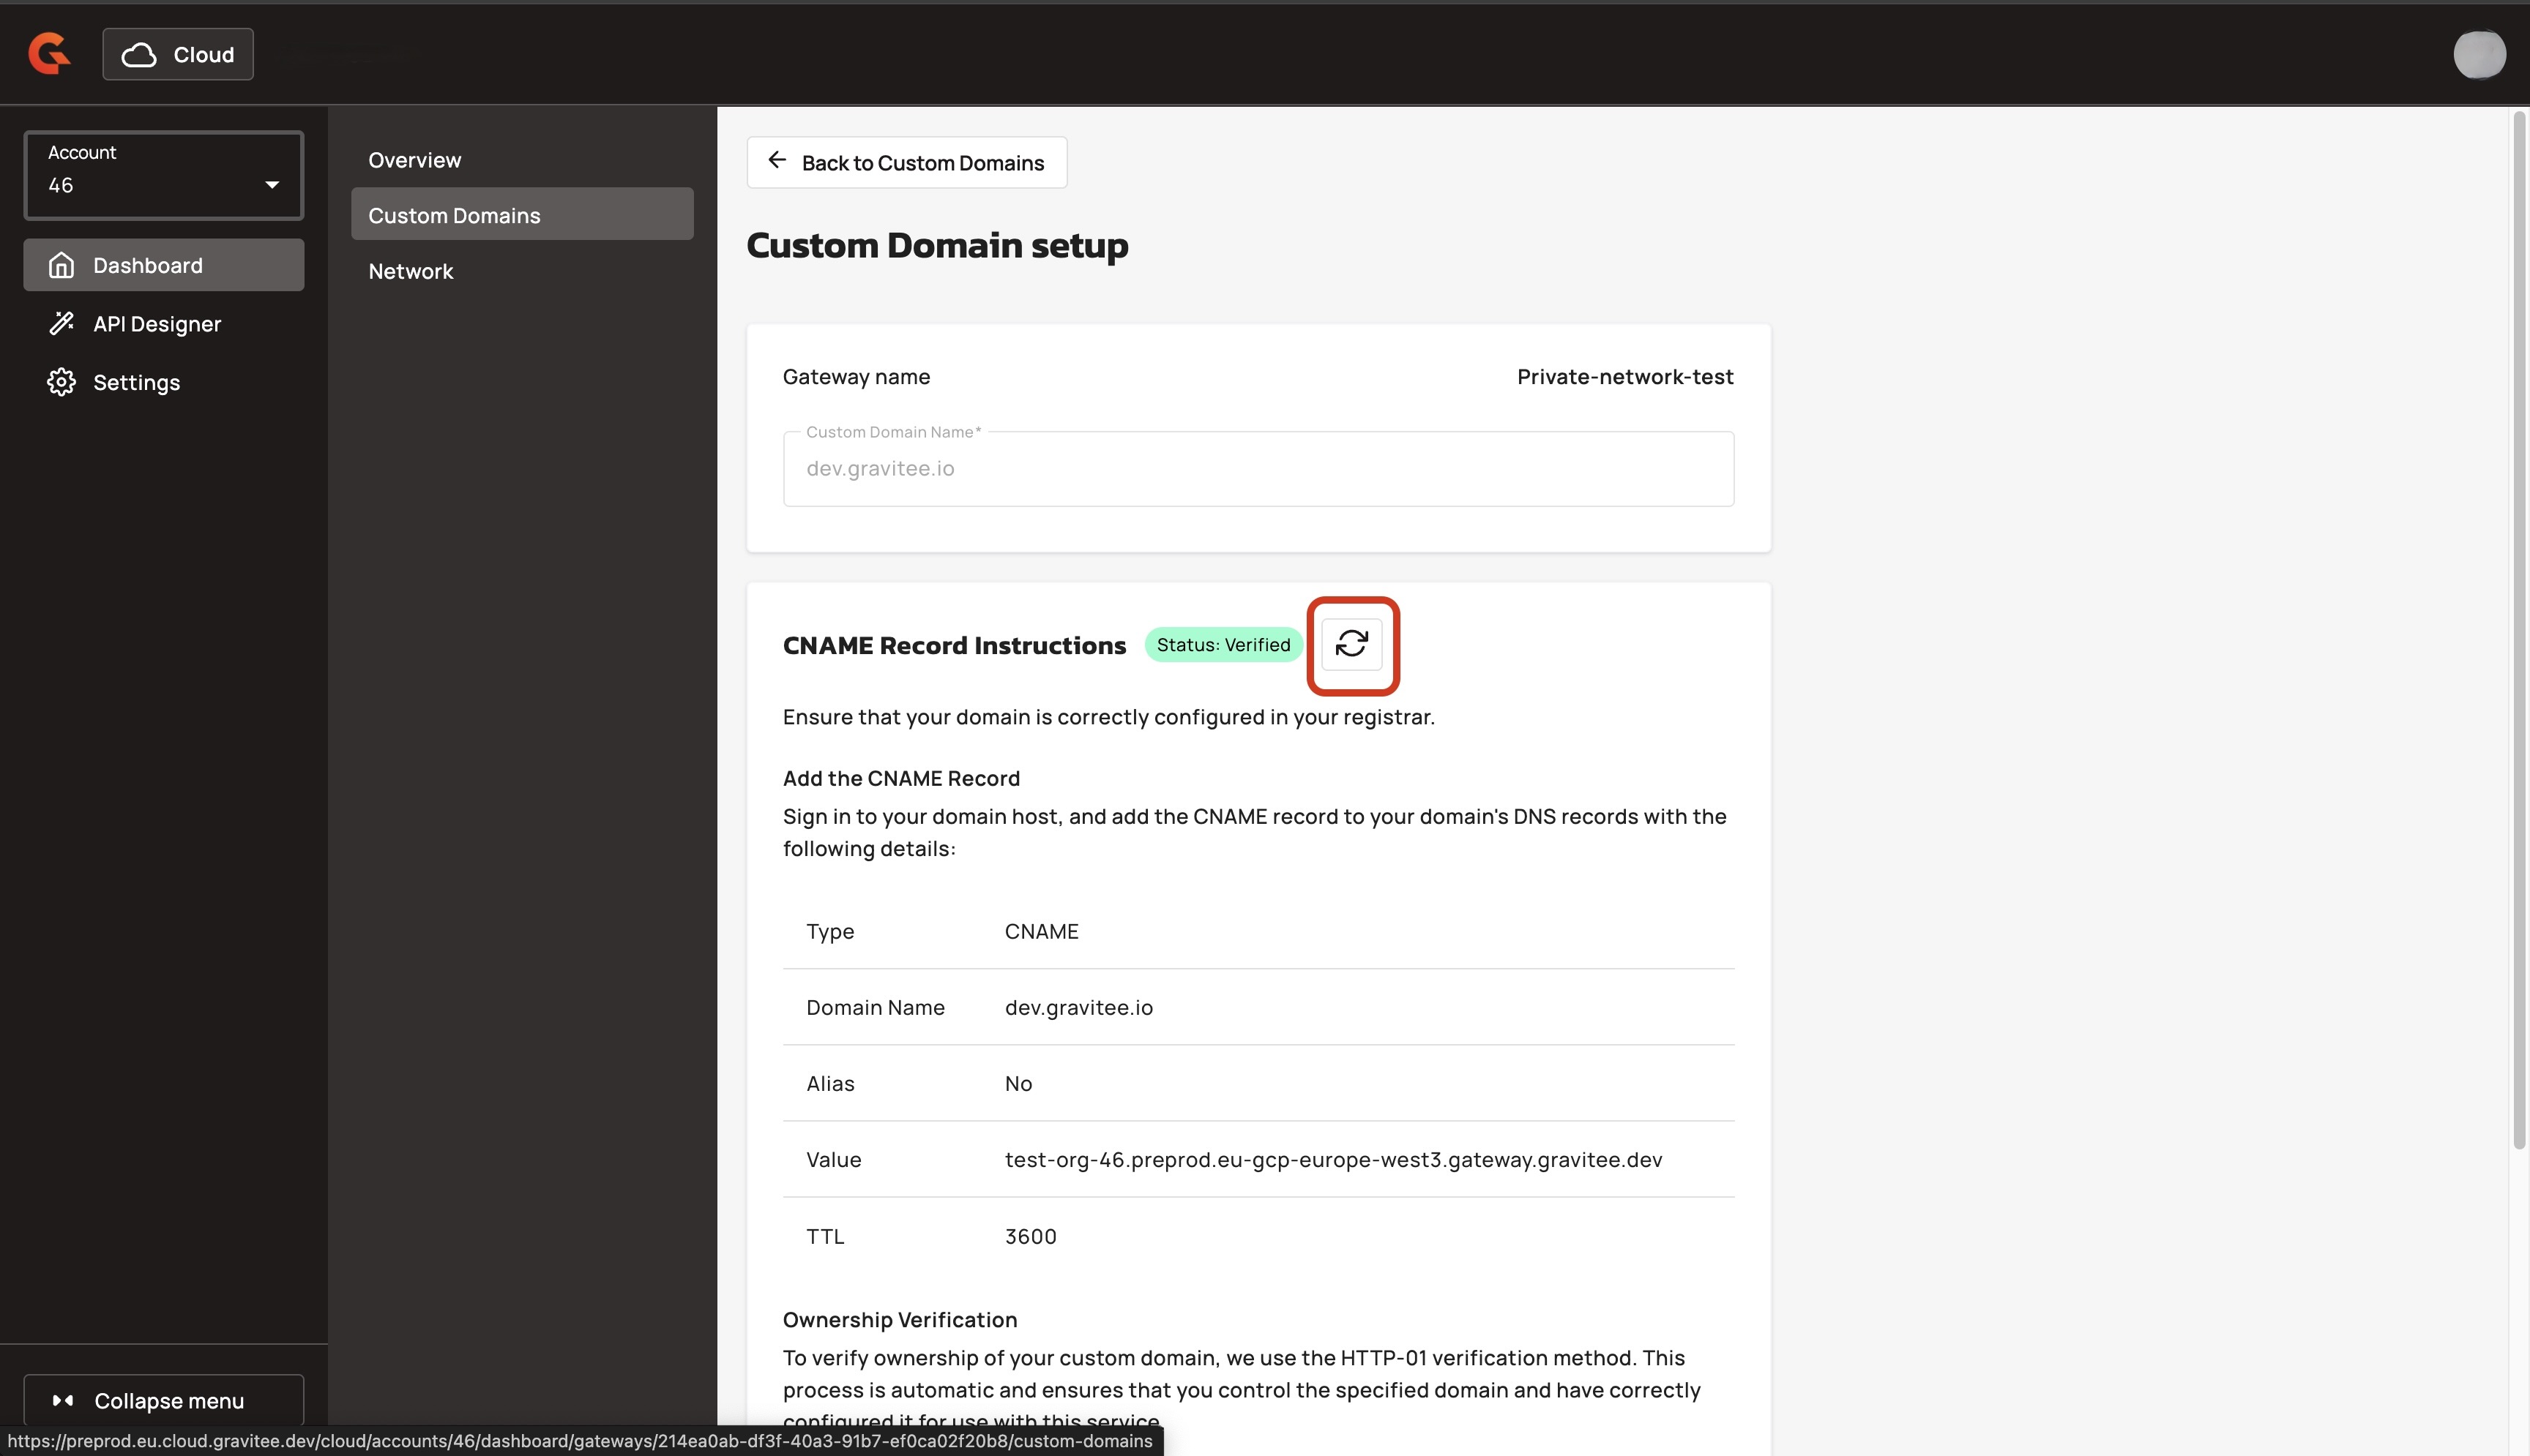
Task: Refresh the CNAME verification status
Action: 1351,644
